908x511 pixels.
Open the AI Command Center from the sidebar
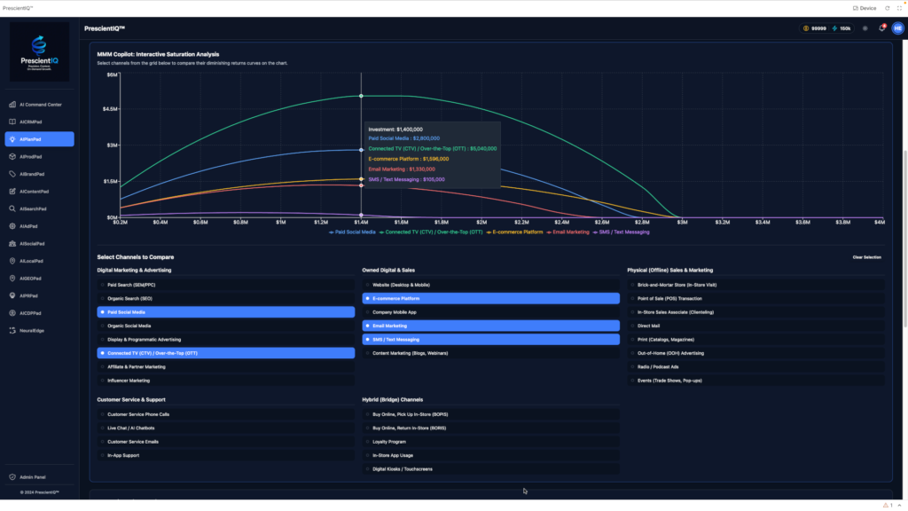(39, 104)
